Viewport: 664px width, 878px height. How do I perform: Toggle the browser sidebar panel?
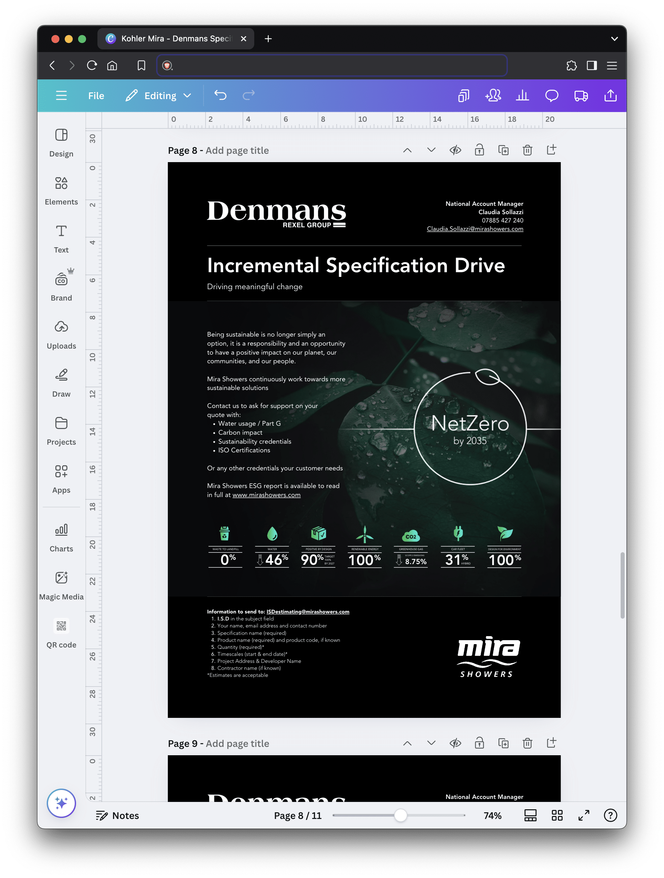coord(592,65)
